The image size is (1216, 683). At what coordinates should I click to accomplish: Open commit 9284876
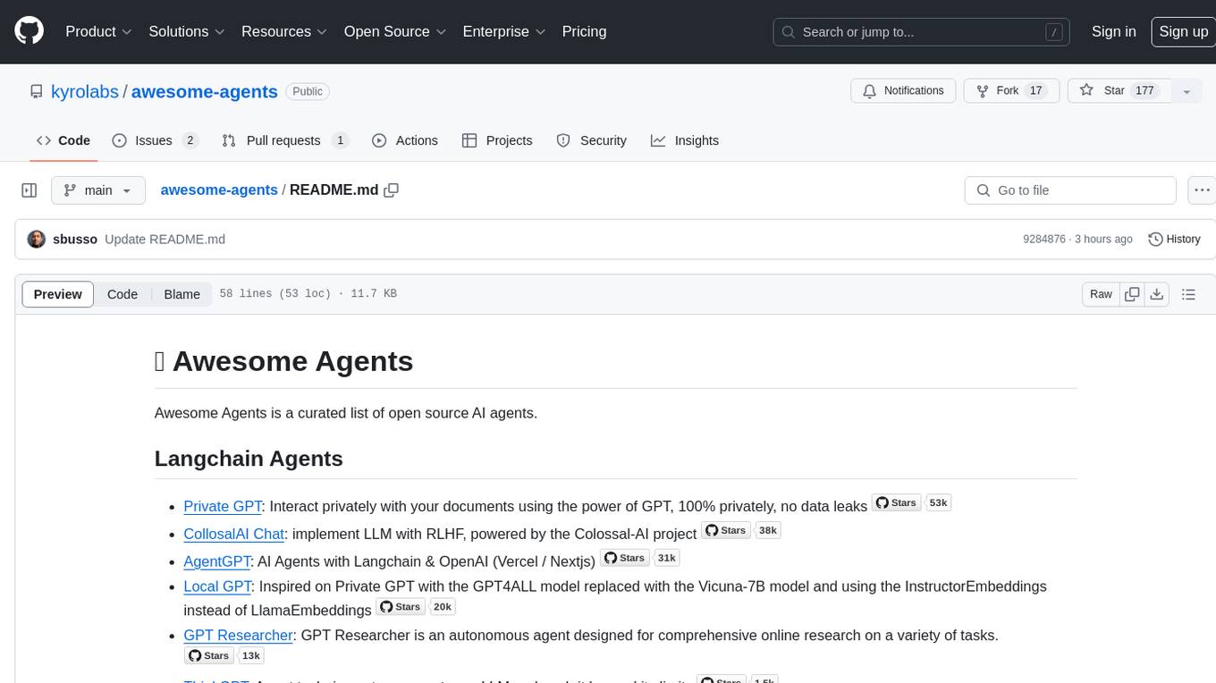tap(1043, 240)
